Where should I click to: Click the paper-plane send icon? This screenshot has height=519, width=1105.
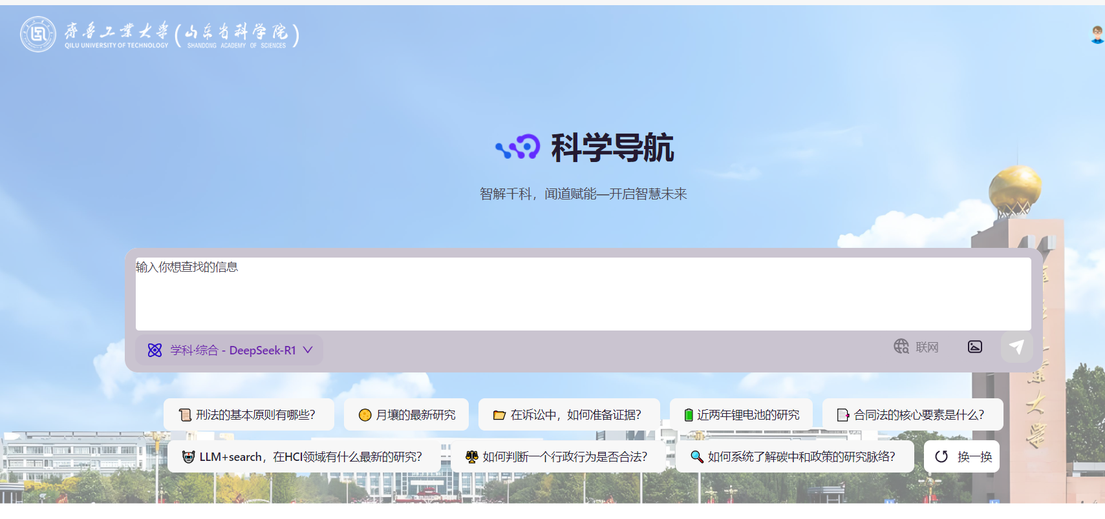pos(1016,347)
